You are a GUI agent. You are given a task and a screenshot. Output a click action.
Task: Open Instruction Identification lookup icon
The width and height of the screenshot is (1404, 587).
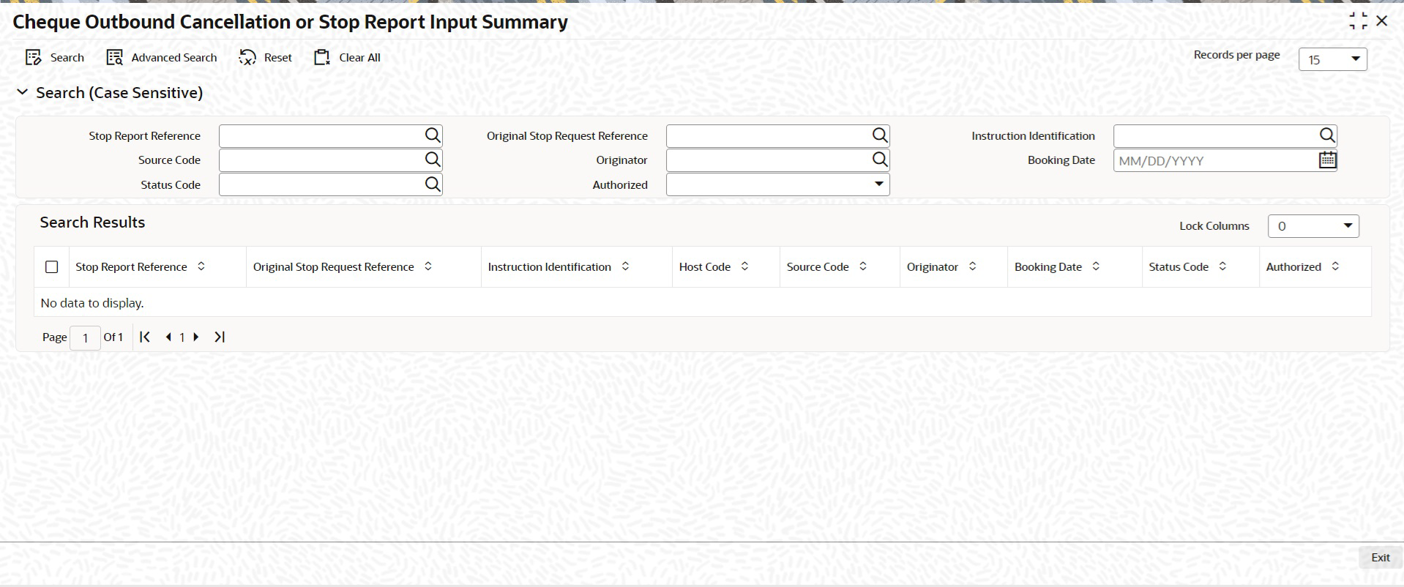tap(1327, 135)
